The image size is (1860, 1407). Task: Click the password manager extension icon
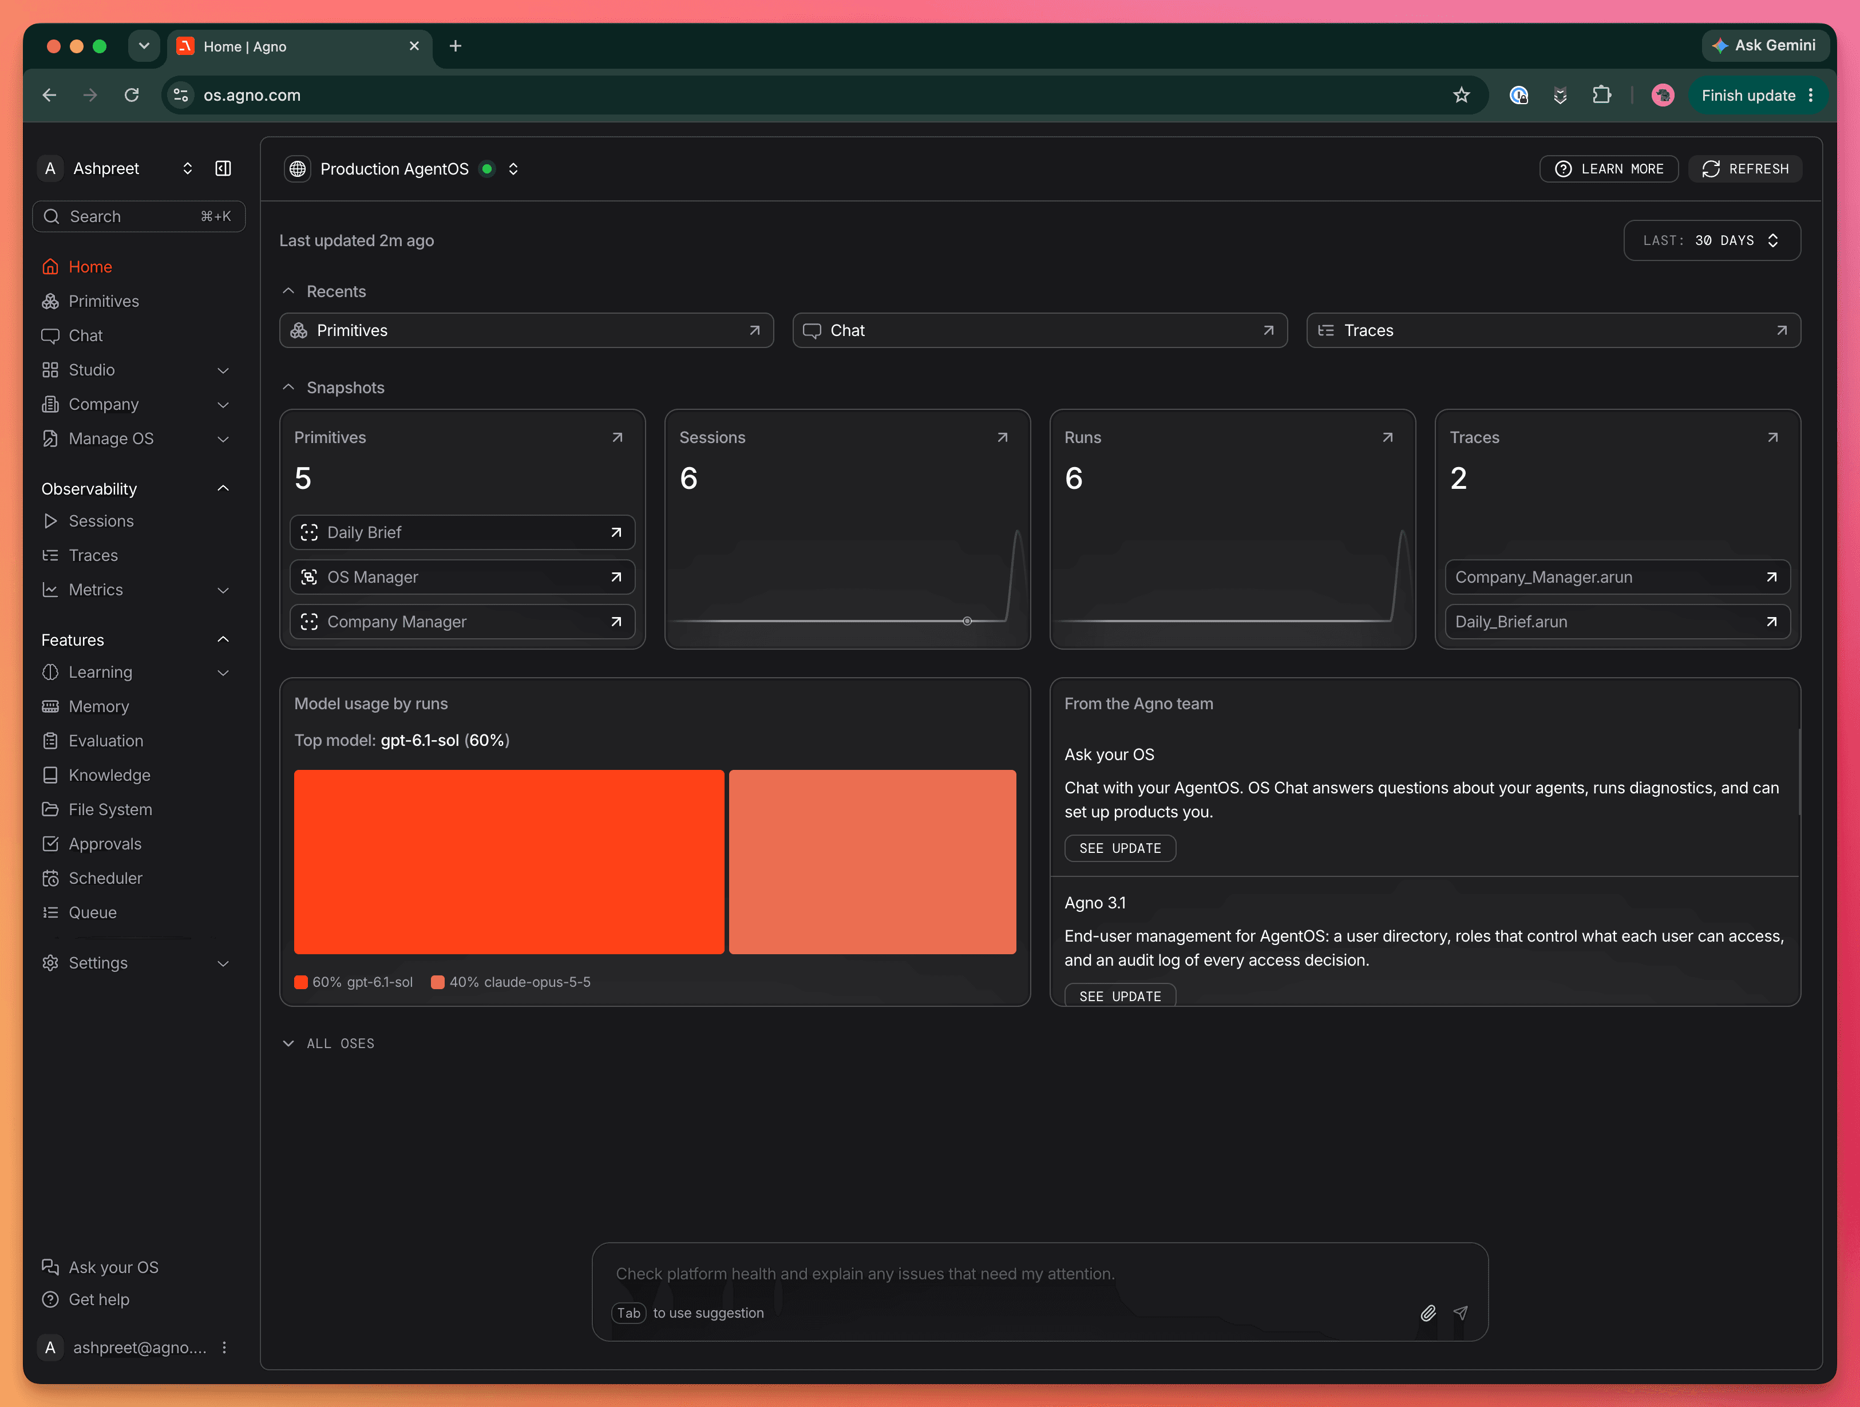tap(1518, 95)
